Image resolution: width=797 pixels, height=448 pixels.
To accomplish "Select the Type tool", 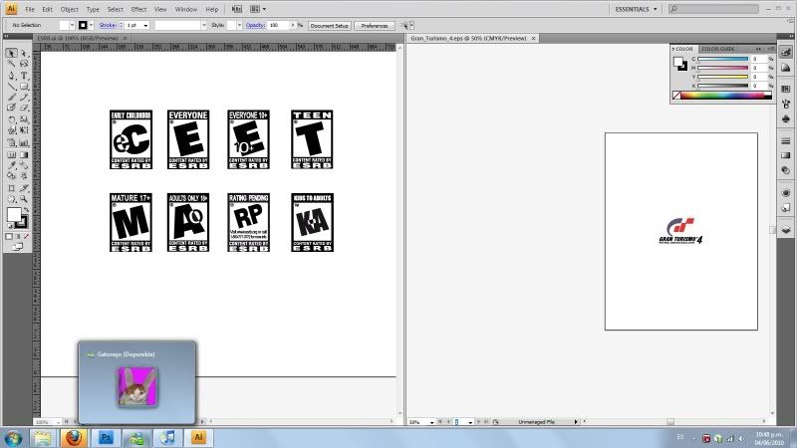I will pyautogui.click(x=23, y=76).
